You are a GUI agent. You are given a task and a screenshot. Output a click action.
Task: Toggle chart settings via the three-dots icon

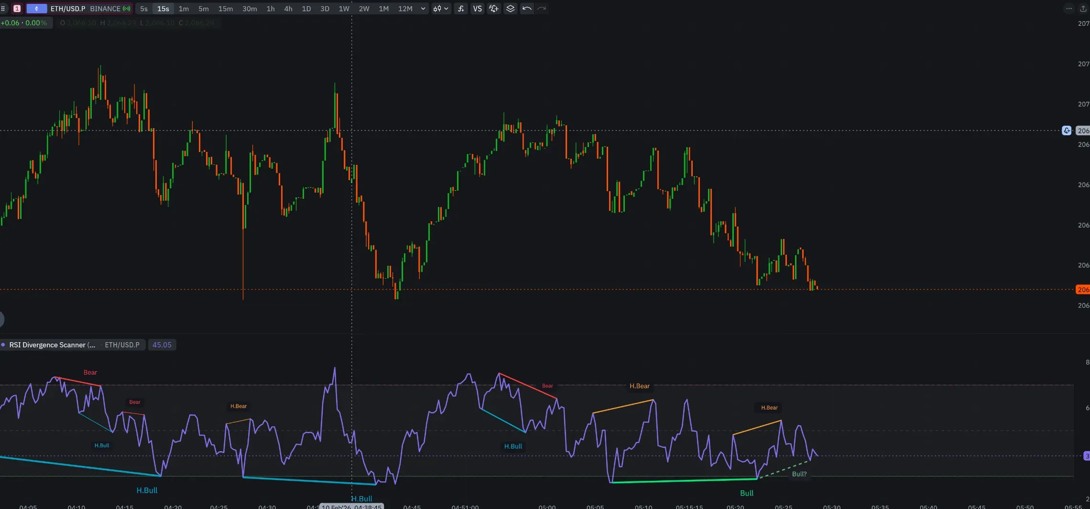[1069, 8]
